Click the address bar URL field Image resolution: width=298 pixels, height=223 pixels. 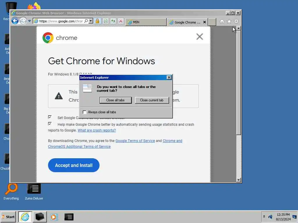(61, 21)
